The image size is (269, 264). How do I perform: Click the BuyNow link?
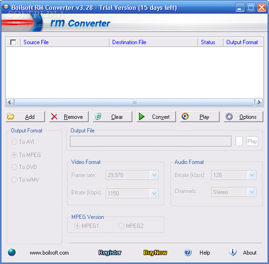[x=155, y=253]
